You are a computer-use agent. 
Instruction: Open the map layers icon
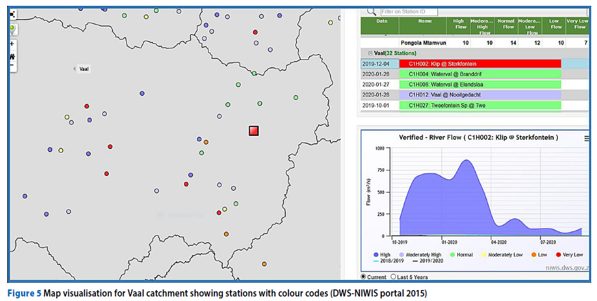12,14
